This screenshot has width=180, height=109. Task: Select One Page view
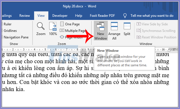pos(70,24)
